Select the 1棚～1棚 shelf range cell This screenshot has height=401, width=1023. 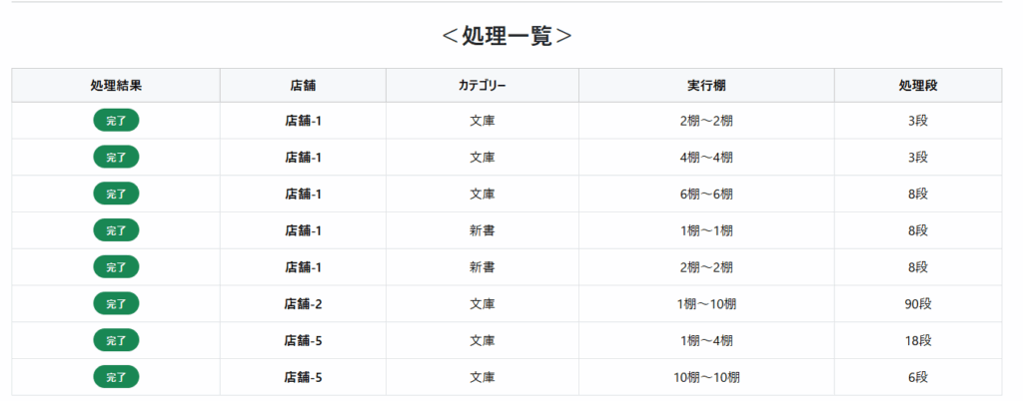[706, 230]
